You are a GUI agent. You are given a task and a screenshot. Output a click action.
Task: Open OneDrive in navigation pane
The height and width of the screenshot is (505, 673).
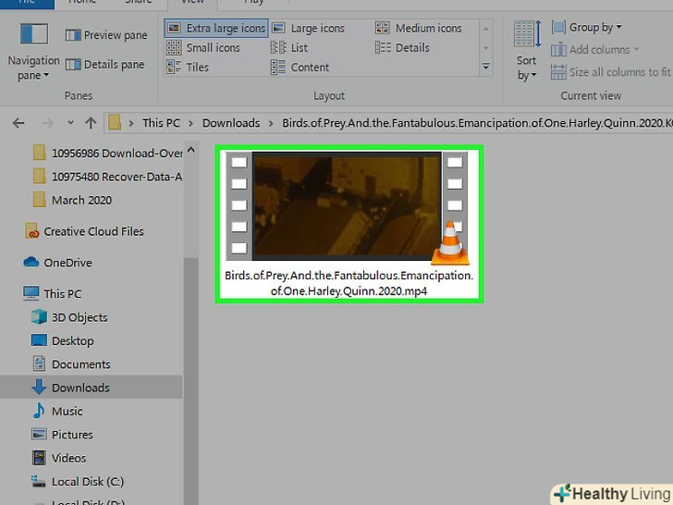tap(57, 263)
